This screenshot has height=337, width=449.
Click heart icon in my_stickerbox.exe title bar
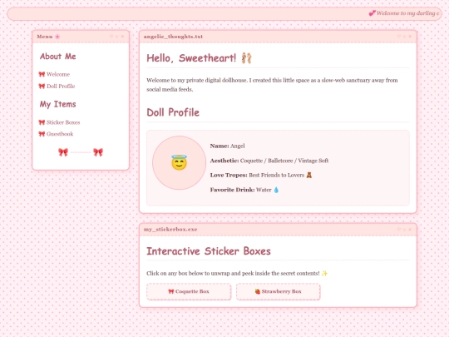(x=399, y=230)
